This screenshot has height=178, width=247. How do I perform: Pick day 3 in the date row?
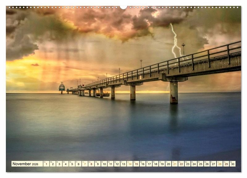pos(59,164)
